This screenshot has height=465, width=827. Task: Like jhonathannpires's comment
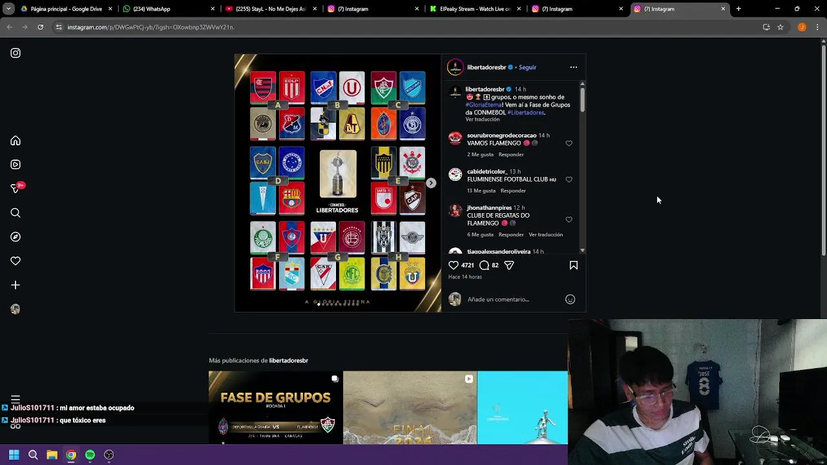(x=569, y=220)
